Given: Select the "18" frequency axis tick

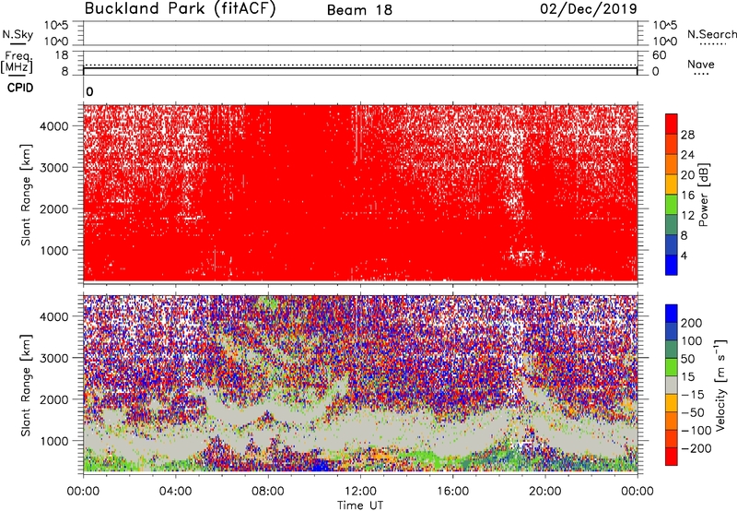Looking at the screenshot, I should 62,55.
